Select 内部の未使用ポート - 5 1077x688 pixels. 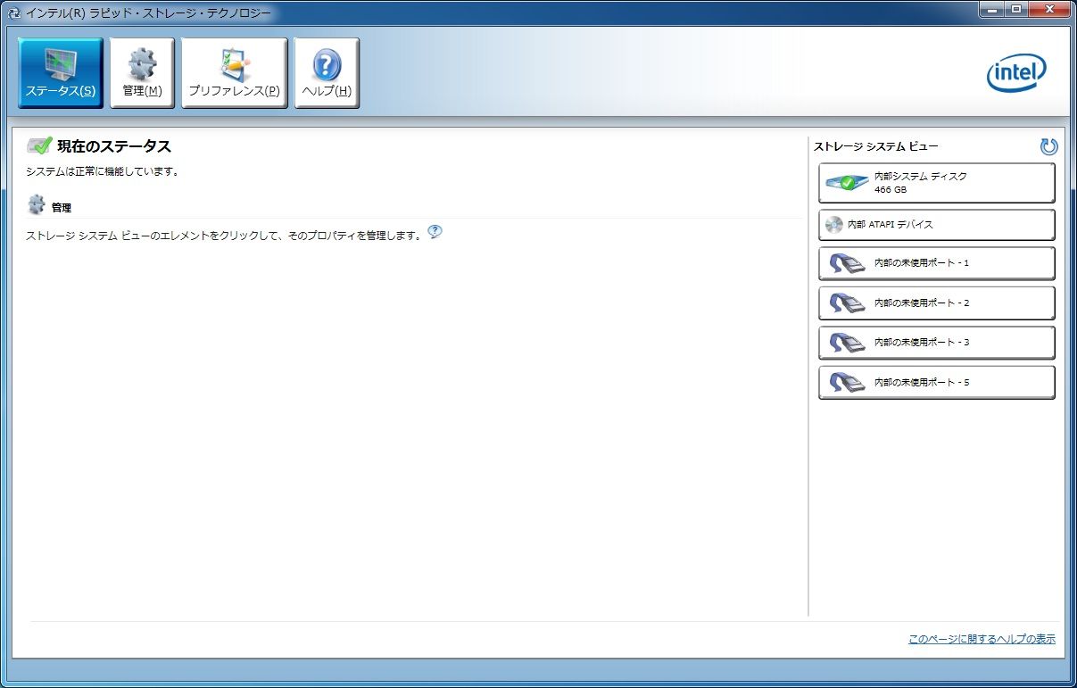(937, 382)
